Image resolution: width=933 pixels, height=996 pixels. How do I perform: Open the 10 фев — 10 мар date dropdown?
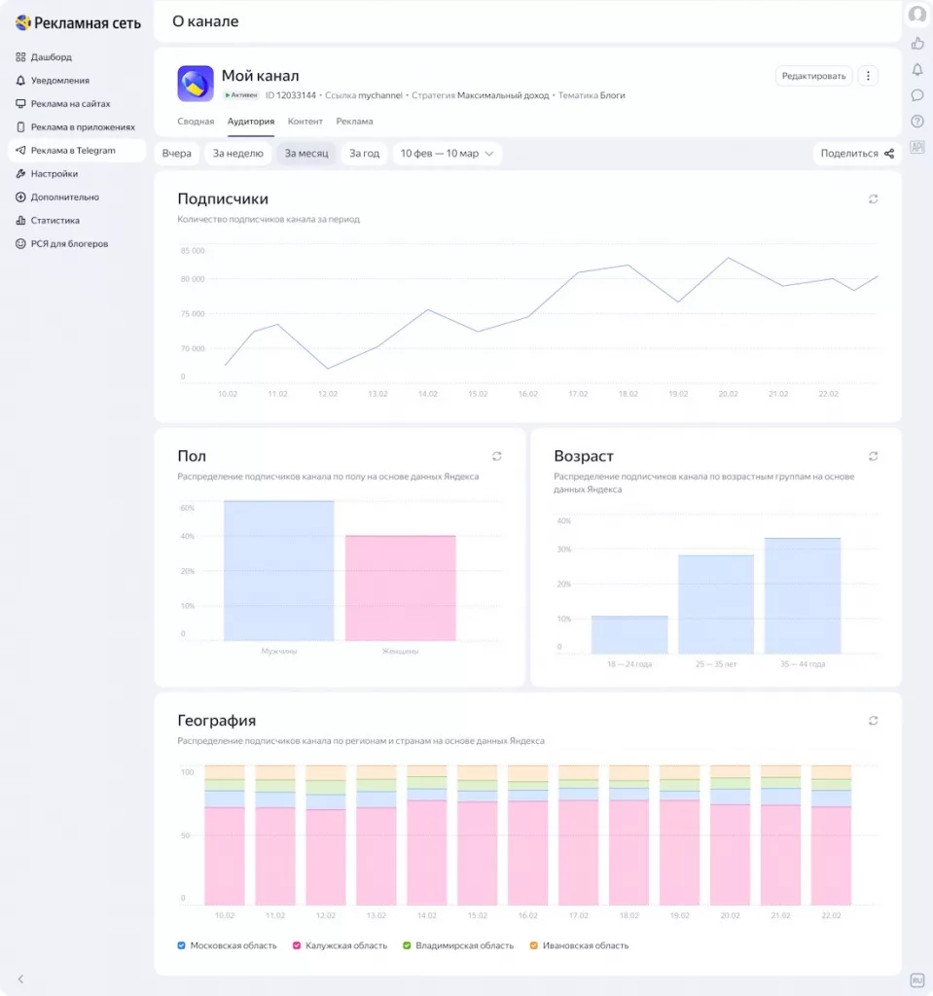coord(447,153)
